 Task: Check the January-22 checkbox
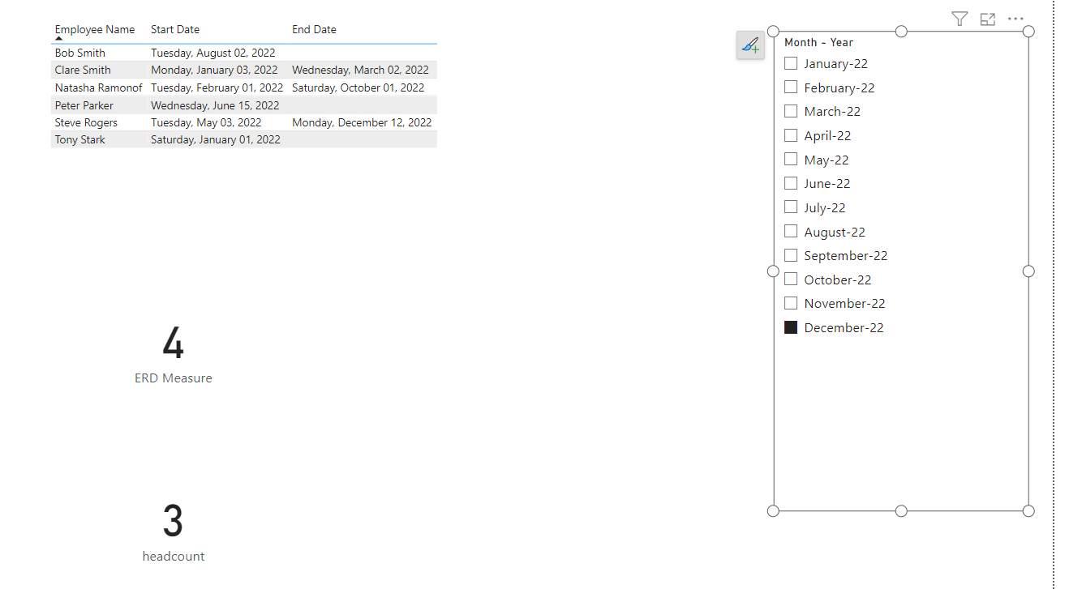point(791,63)
